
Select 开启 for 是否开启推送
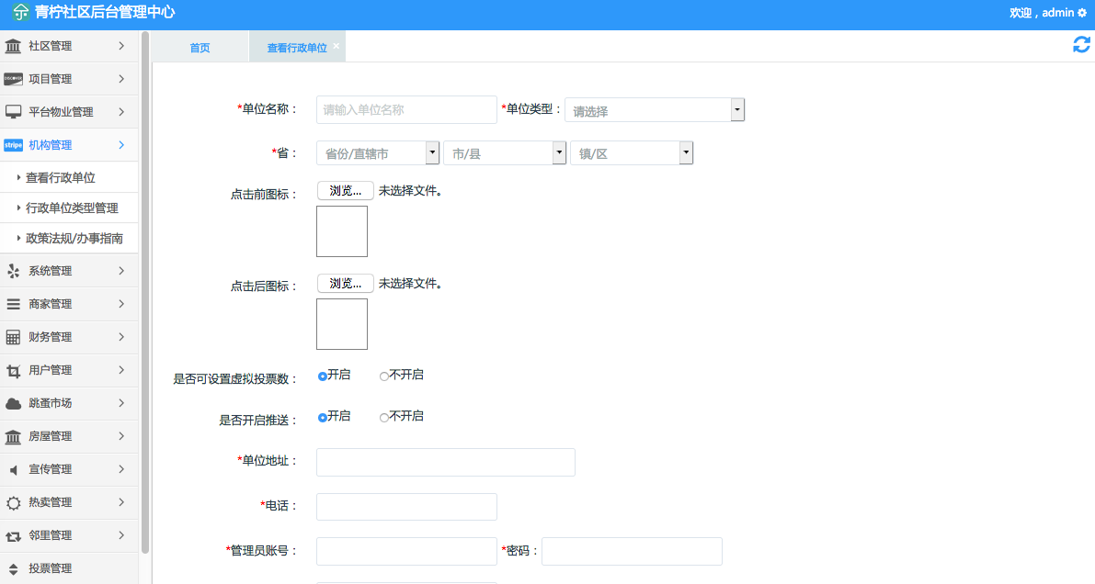click(x=322, y=417)
